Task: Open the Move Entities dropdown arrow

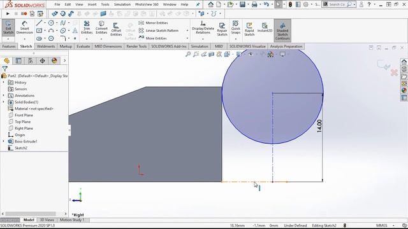Action: click(187, 38)
